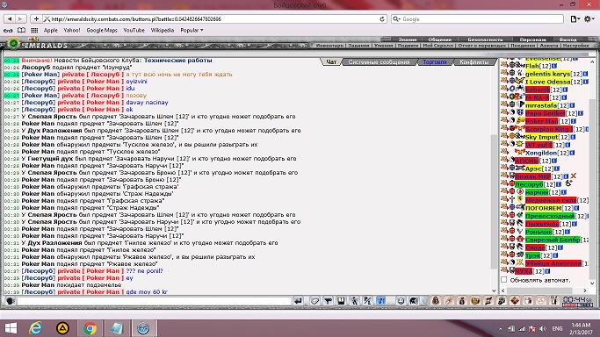600x337 pixels.
Task: Click the walking figure icon in chat toolbar
Action: tap(354, 301)
